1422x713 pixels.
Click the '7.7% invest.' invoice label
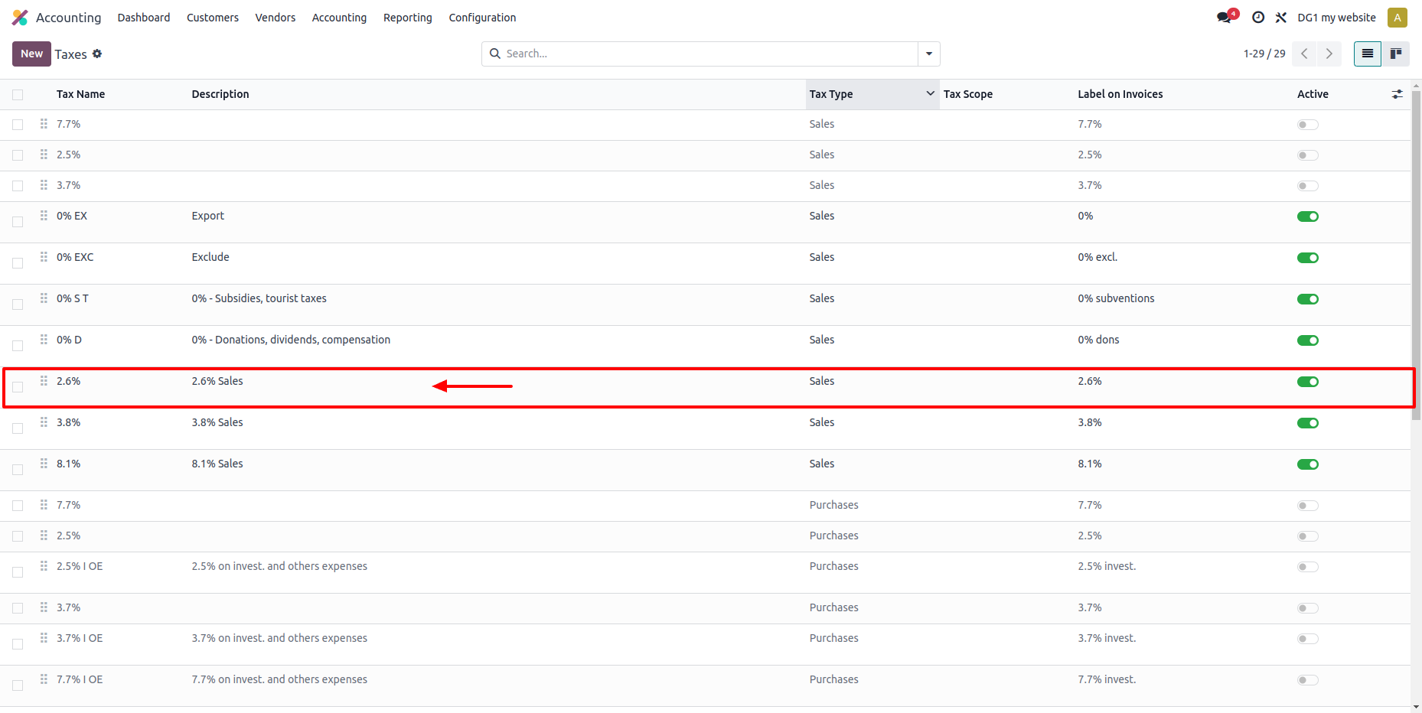click(1107, 679)
